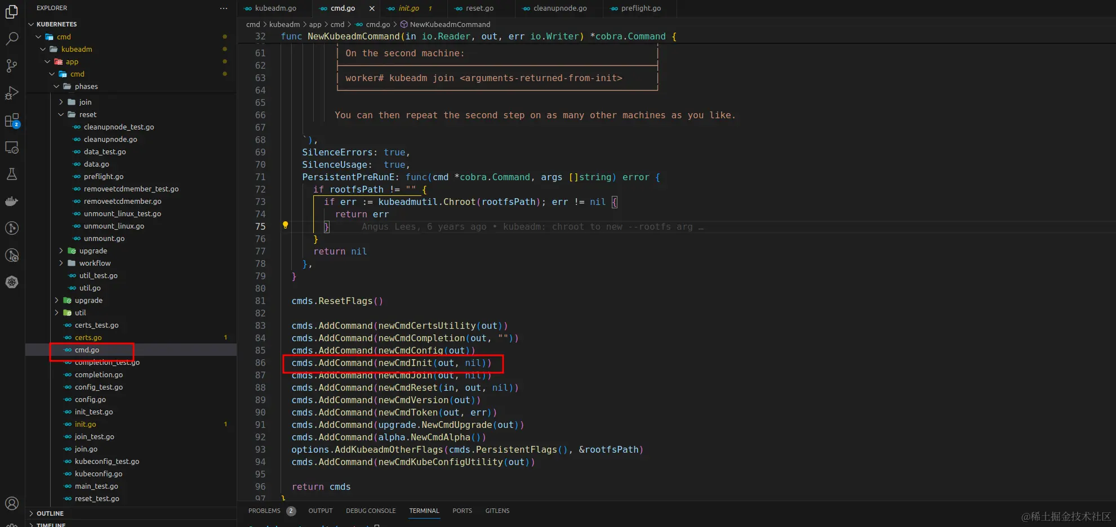This screenshot has width=1116, height=527.
Task: Open the Kubernetes view icon
Action: (x=12, y=282)
